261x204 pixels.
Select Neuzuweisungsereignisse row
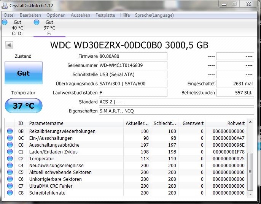[126, 165]
